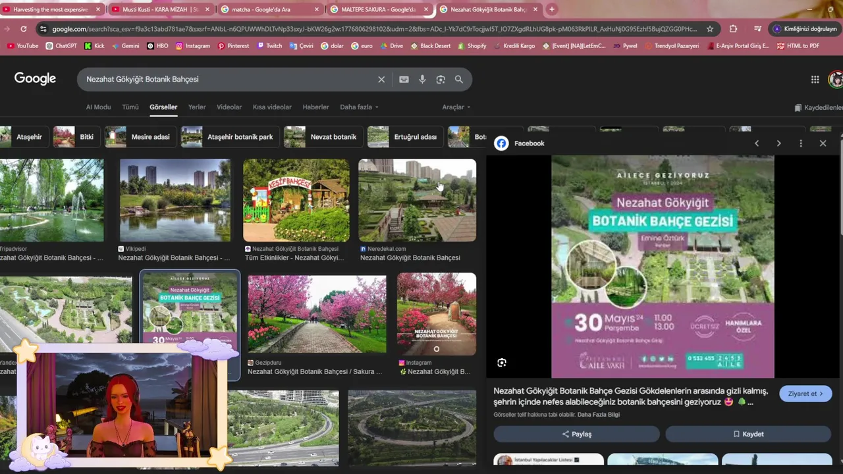
Task: Click the Kaydet save button
Action: [x=748, y=434]
